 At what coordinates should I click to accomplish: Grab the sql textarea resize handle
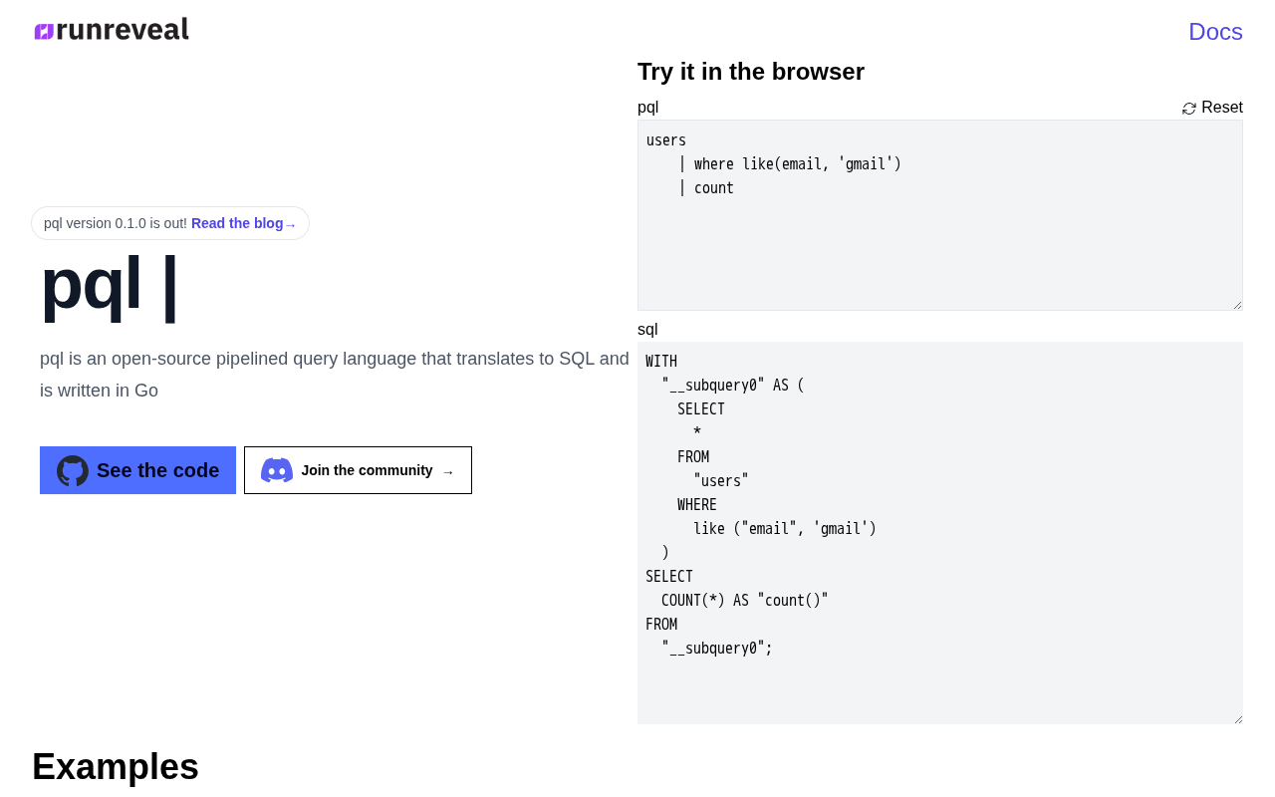pos(1237,718)
